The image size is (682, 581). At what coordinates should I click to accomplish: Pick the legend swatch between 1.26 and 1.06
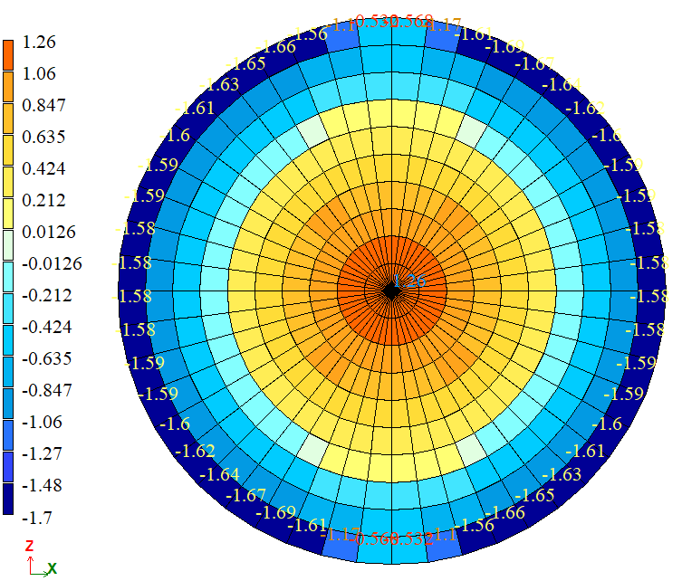[8, 57]
